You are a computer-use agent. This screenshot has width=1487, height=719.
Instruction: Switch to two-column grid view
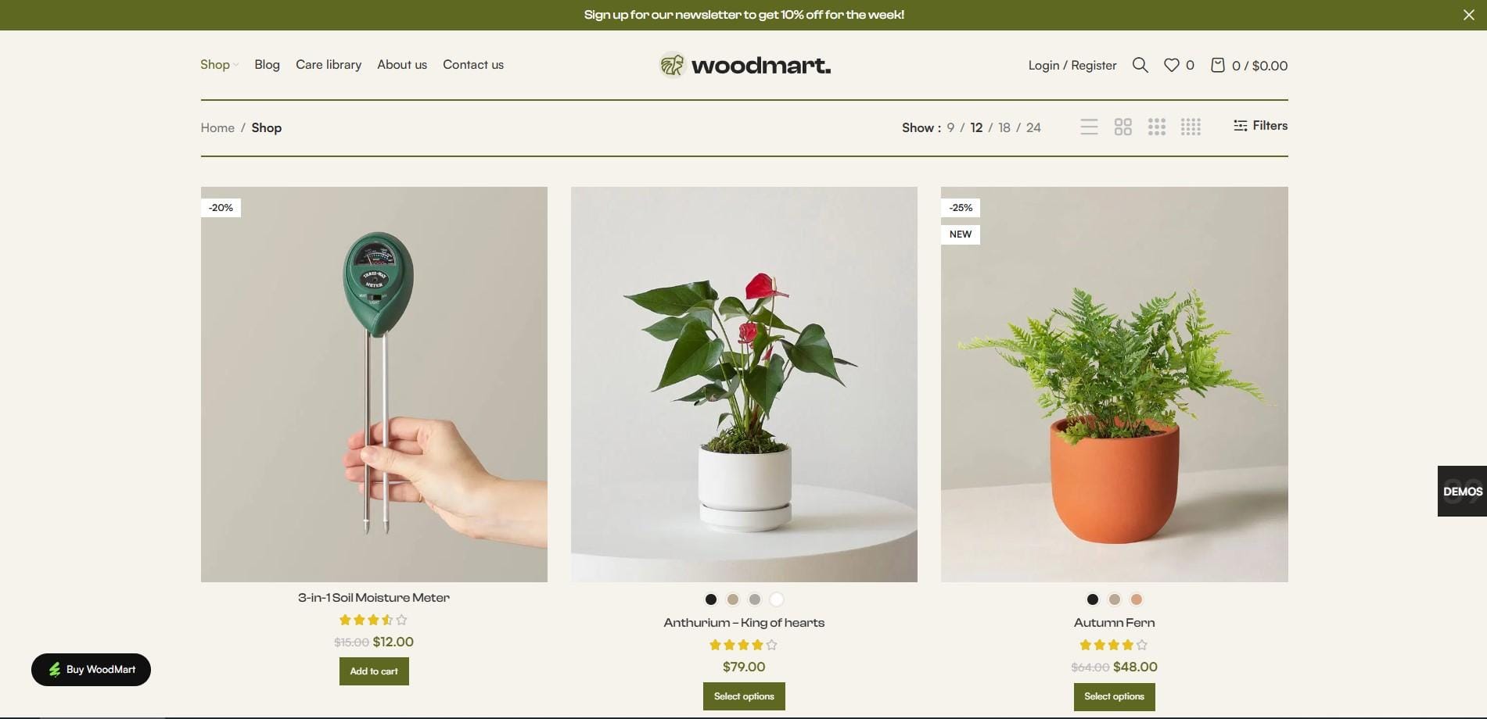1123,127
